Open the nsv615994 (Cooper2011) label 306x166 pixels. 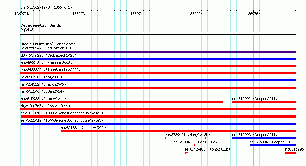[x=272, y=142]
